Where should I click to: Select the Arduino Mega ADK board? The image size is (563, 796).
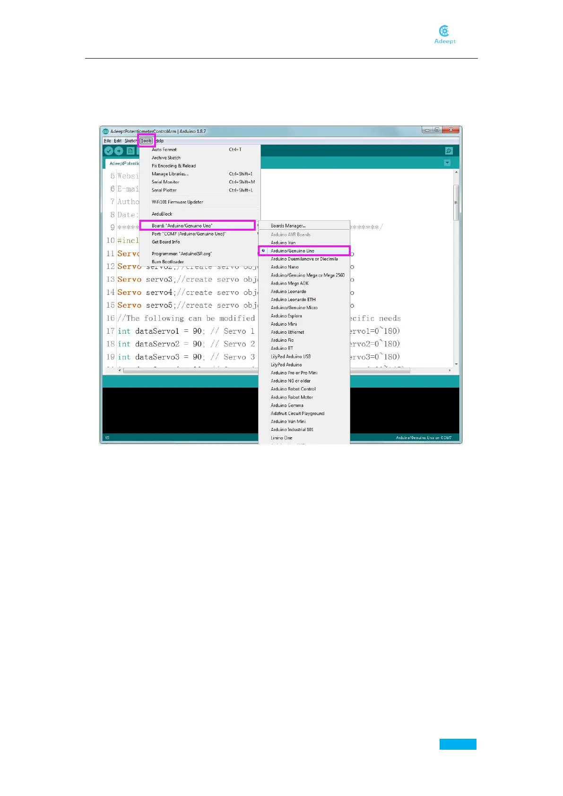(304, 284)
